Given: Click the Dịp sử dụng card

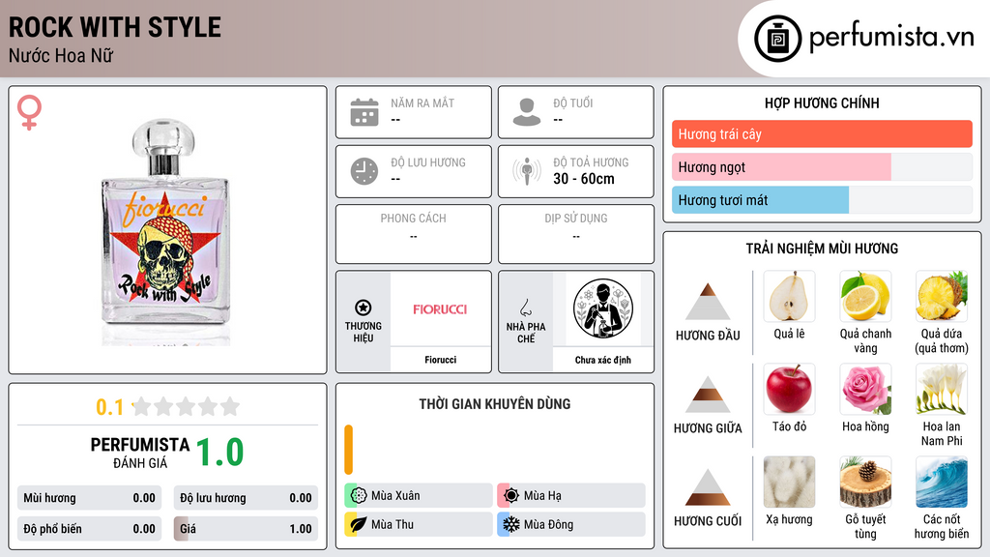Looking at the screenshot, I should tap(576, 234).
